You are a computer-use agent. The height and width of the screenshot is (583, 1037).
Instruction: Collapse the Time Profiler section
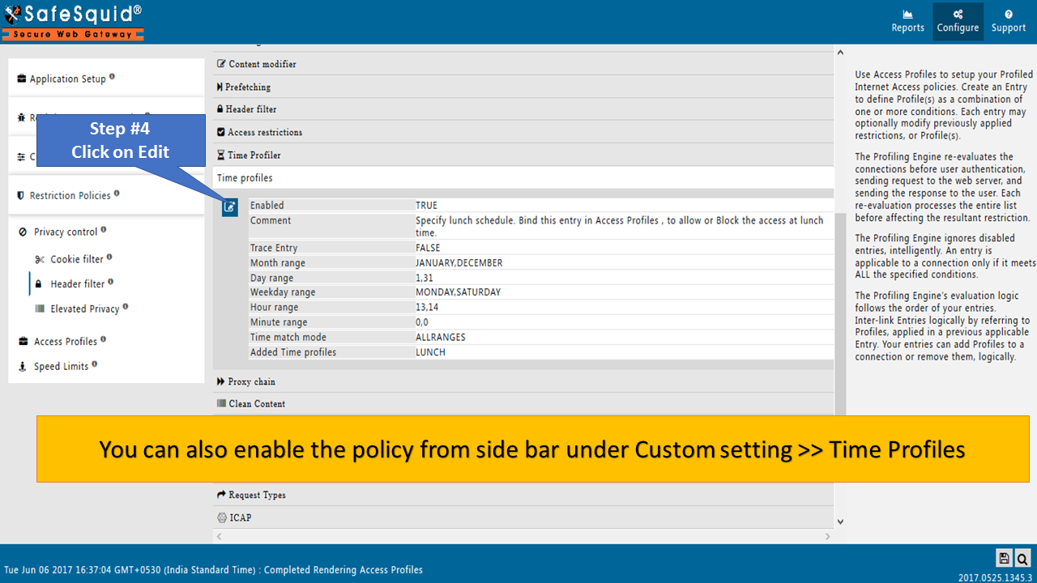523,155
